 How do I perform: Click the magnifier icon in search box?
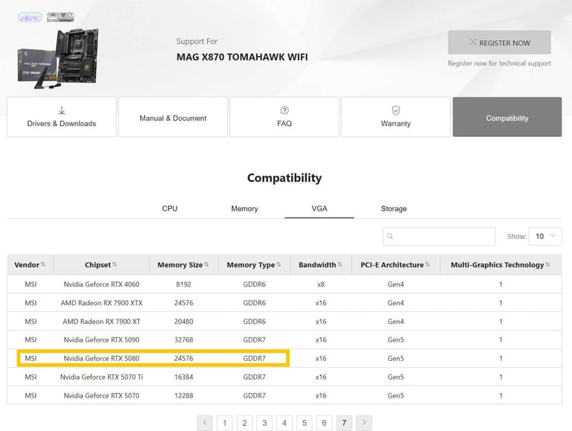[390, 236]
